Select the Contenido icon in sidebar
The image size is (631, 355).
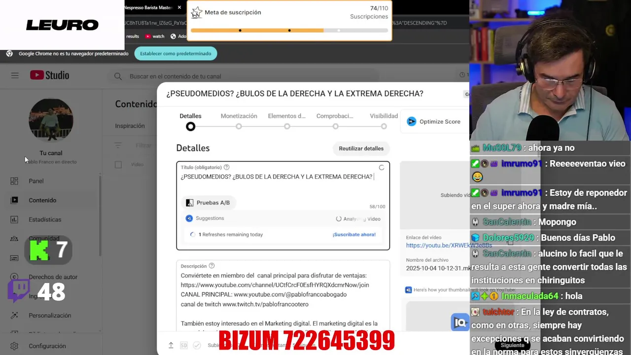click(x=14, y=200)
